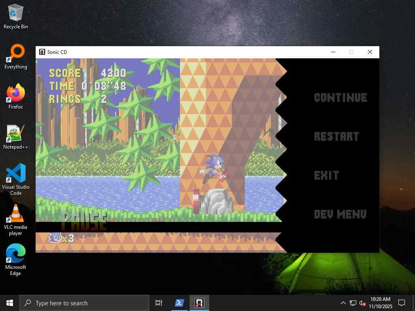
Task: Select CONTINUE in the pause menu
Action: tap(340, 98)
